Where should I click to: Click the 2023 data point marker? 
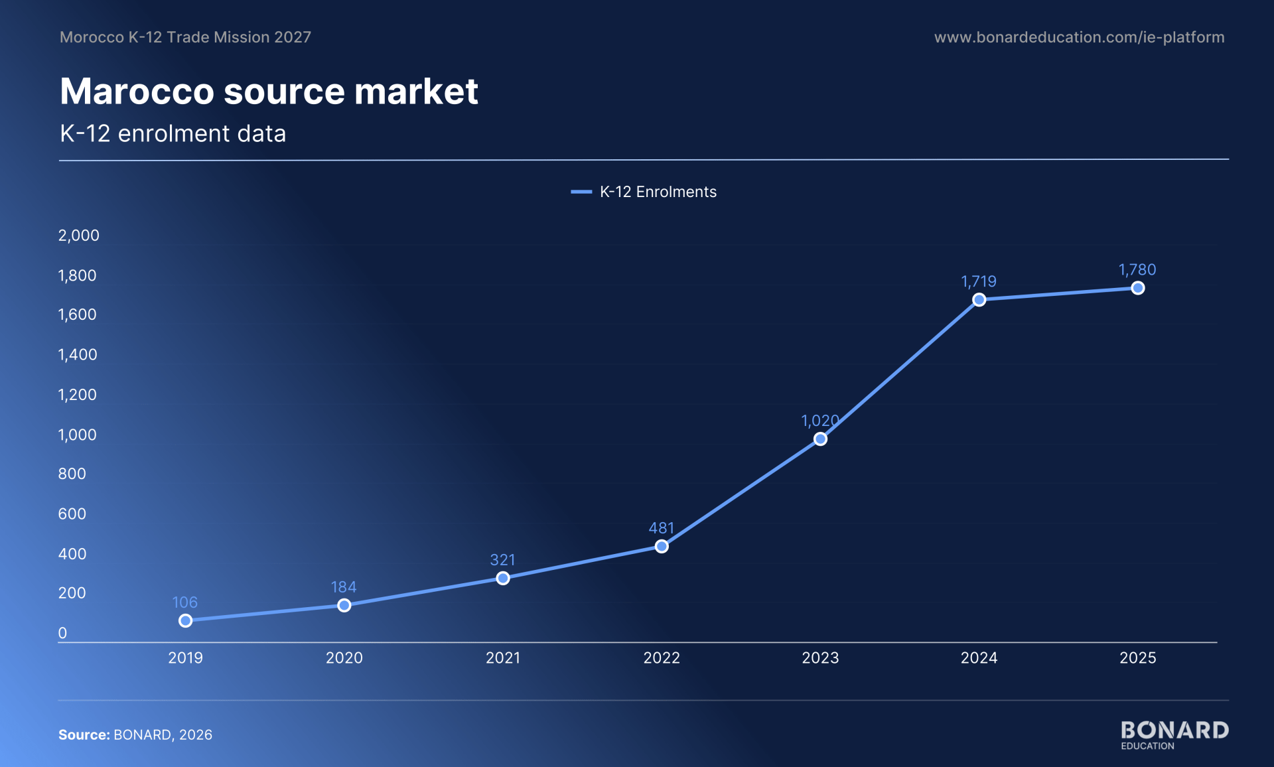[820, 439]
